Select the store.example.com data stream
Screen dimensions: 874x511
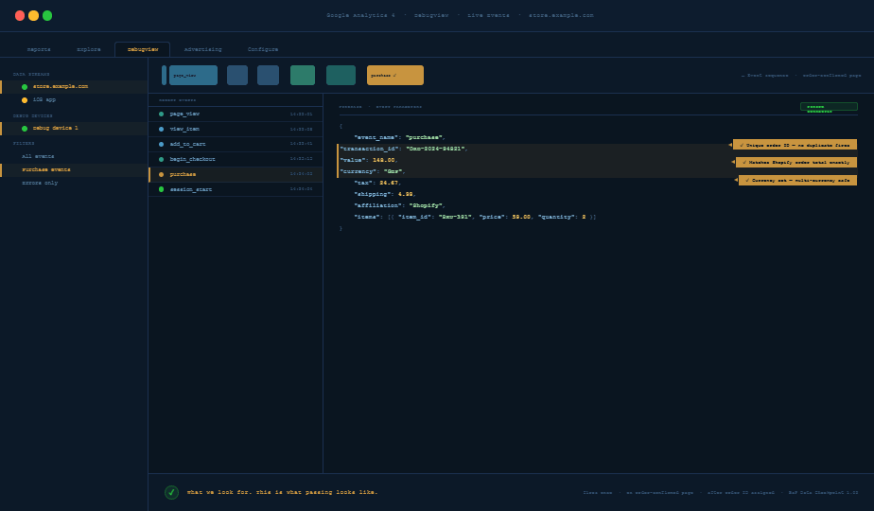coord(74,86)
